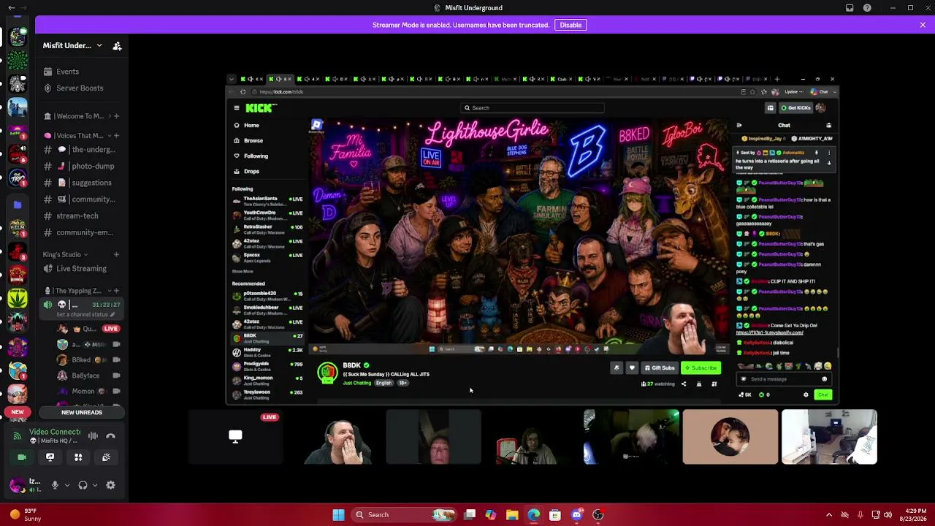Click the Kick chat message field
Screen dimensions: 935x526
(784, 379)
